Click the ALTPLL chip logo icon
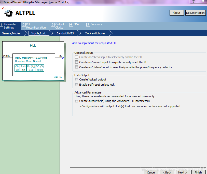The image size is (207, 174). [8, 12]
